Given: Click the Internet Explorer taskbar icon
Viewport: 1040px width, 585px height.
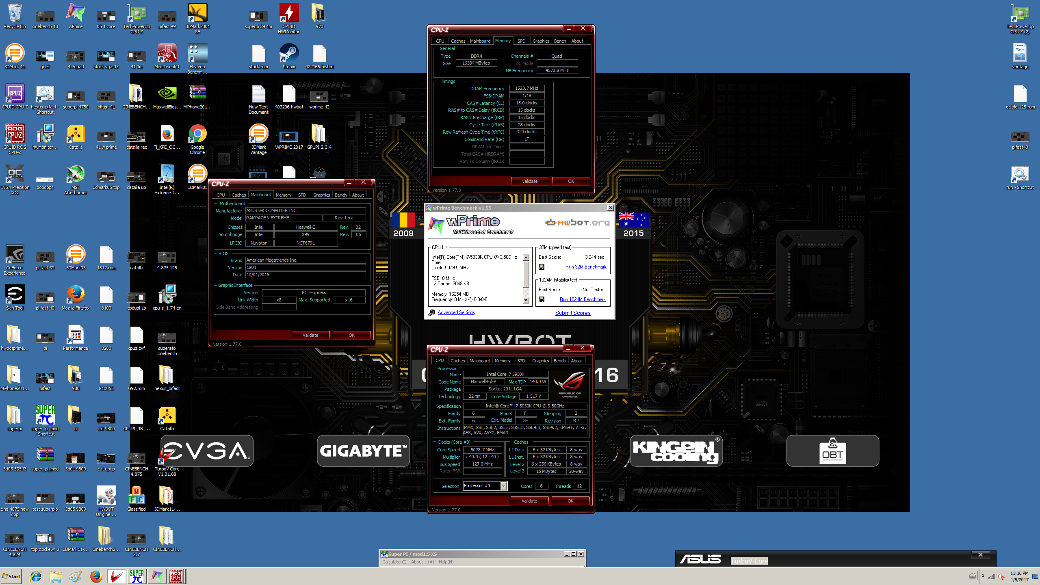Looking at the screenshot, I should point(36,576).
